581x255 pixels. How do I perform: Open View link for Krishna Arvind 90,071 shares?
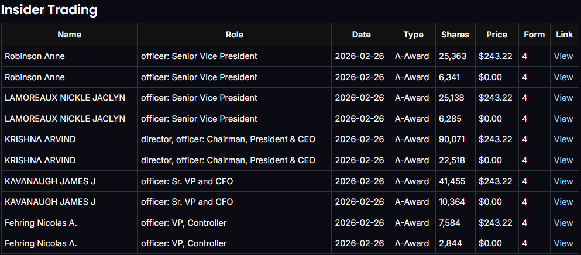(563, 139)
